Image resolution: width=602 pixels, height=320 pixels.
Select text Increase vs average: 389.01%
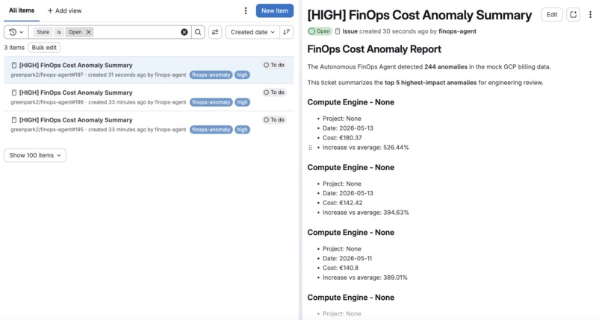coord(364,277)
